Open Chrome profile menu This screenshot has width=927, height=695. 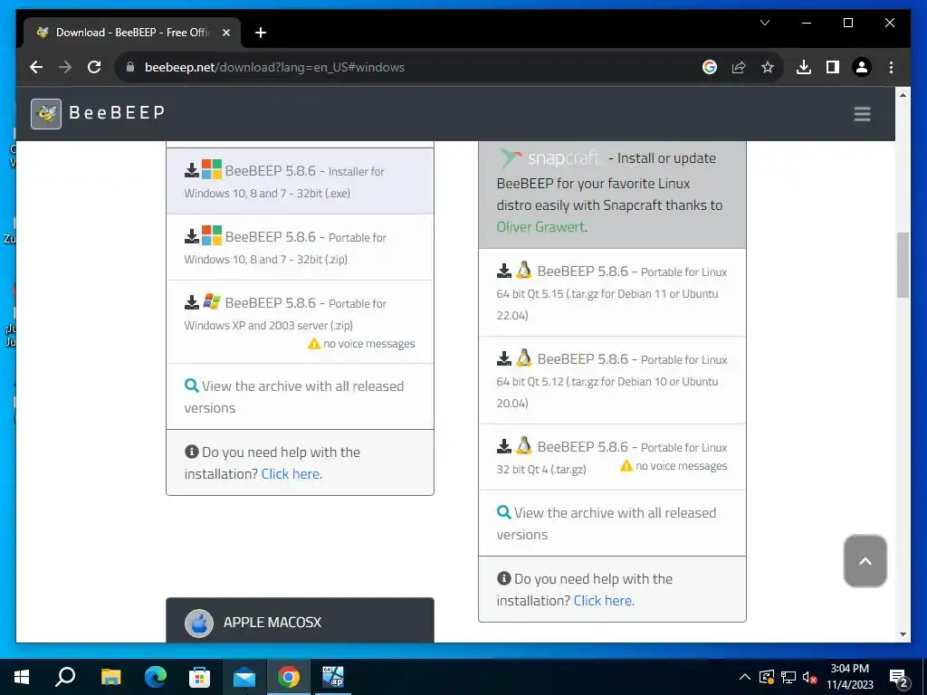pyautogui.click(x=862, y=67)
